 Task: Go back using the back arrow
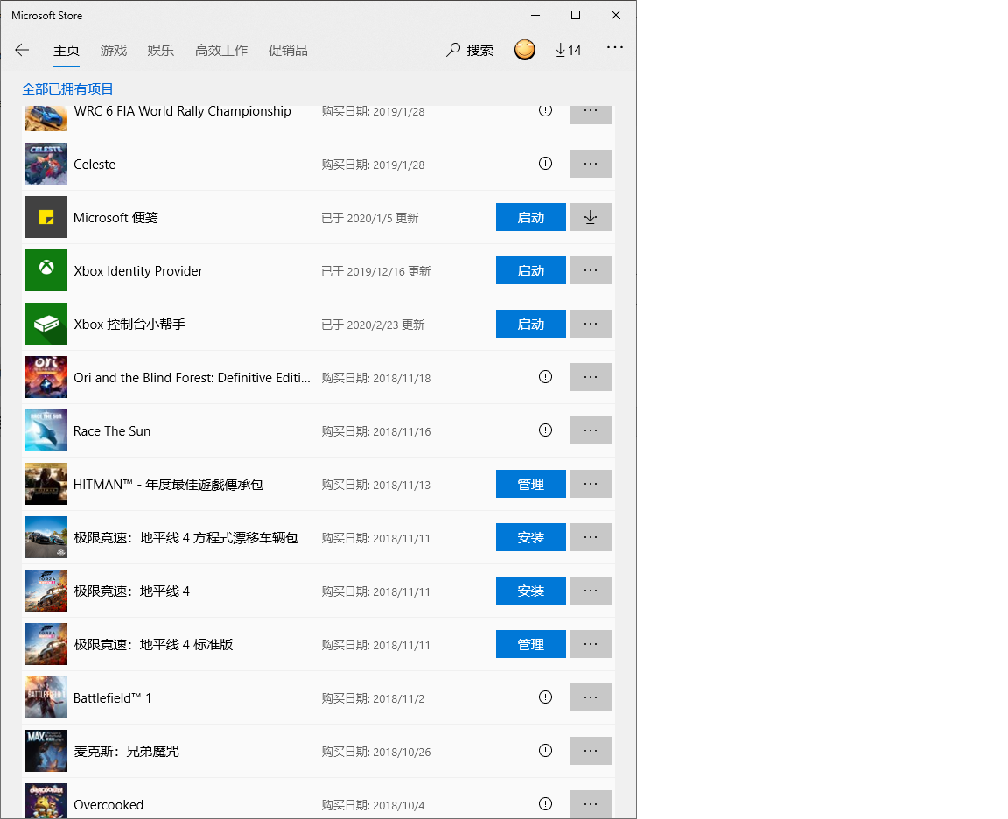tap(22, 50)
